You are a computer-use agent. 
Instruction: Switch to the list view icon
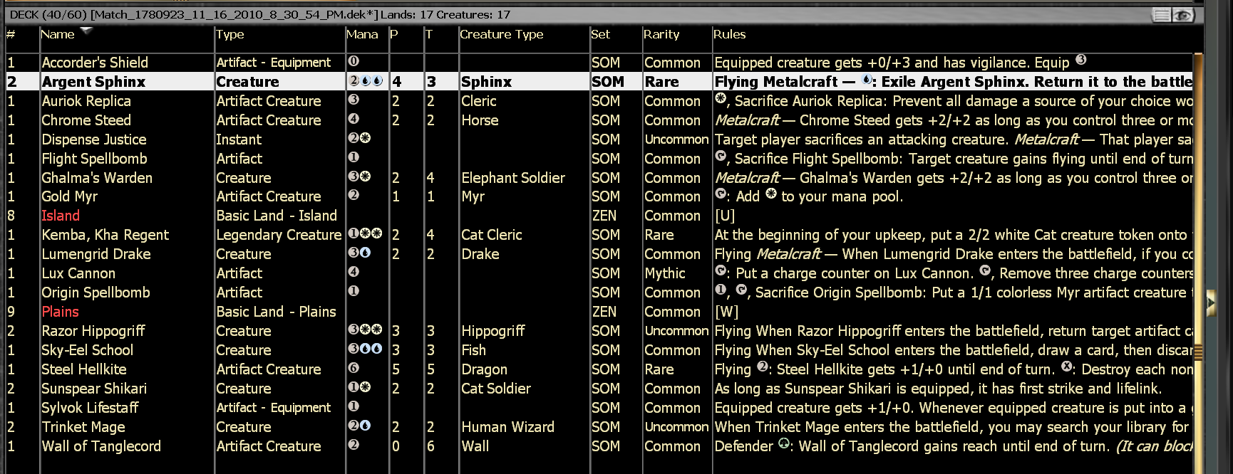[x=1162, y=15]
